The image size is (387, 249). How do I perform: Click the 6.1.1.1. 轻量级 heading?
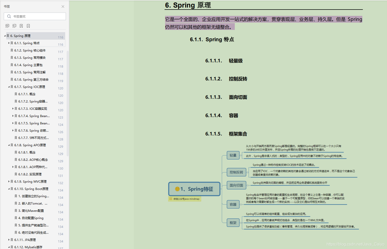click(224, 61)
